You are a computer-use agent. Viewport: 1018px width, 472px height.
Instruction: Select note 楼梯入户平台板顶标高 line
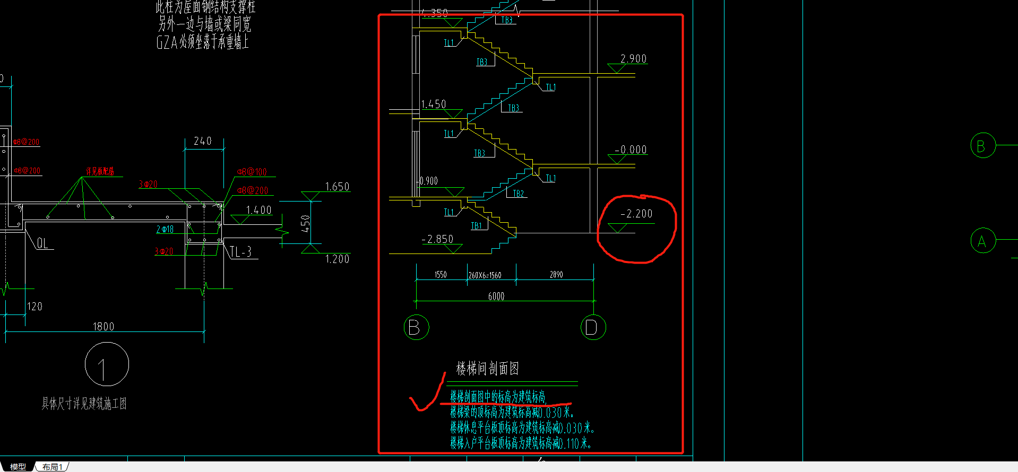point(521,443)
